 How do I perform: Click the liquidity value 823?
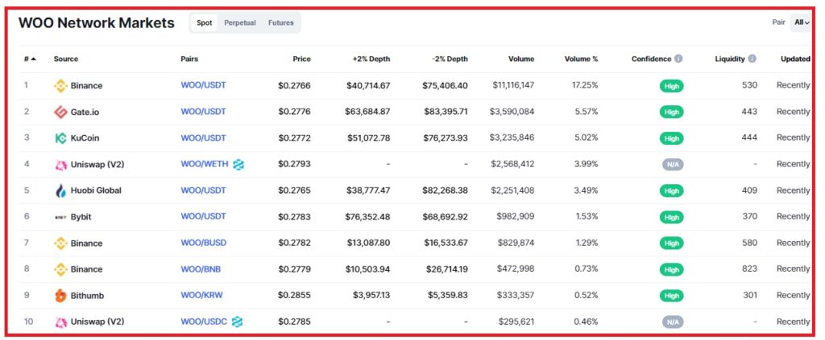750,268
